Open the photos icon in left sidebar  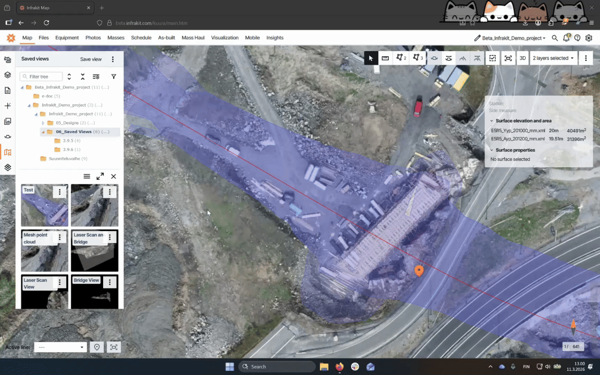pos(7,121)
